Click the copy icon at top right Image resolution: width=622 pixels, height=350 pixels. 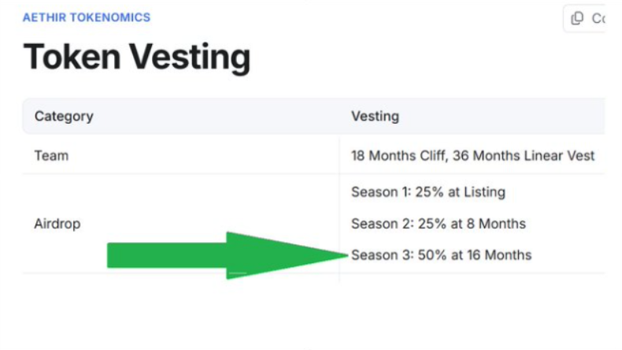(577, 18)
